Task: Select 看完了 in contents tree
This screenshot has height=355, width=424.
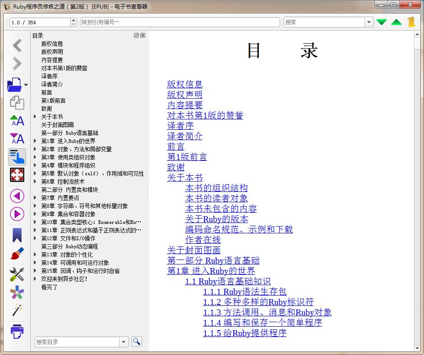Action: click(x=49, y=287)
